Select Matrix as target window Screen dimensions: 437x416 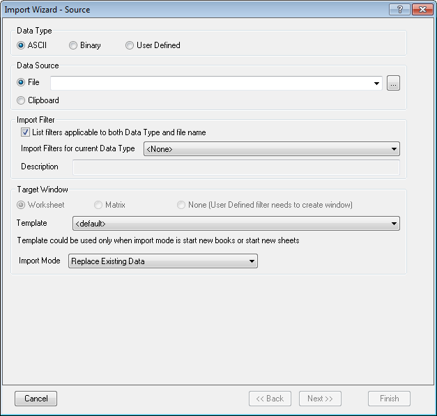(98, 205)
